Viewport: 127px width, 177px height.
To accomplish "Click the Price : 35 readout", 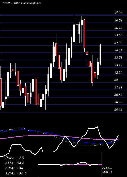I will click(14, 158).
